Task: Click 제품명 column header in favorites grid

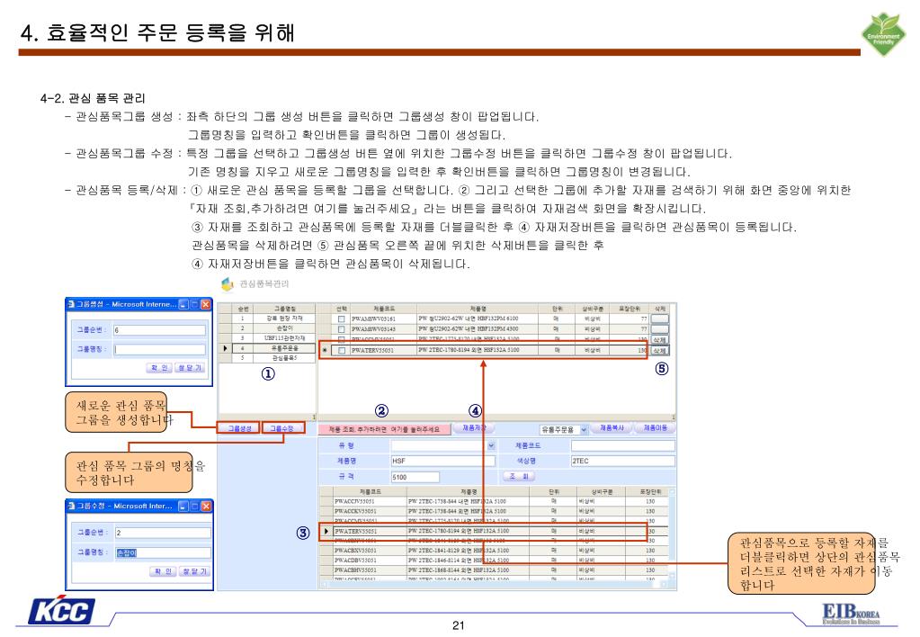Action: pos(478,309)
